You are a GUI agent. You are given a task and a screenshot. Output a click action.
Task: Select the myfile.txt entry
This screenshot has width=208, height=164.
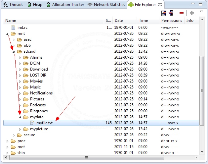click(101, 123)
